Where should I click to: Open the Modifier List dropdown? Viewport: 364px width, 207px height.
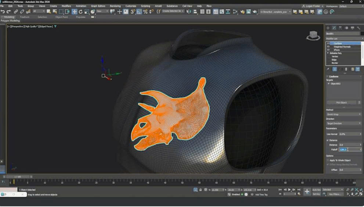point(344,39)
